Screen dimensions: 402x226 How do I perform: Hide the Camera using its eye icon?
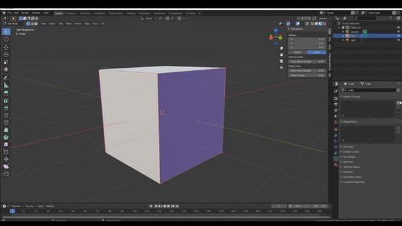point(398,32)
